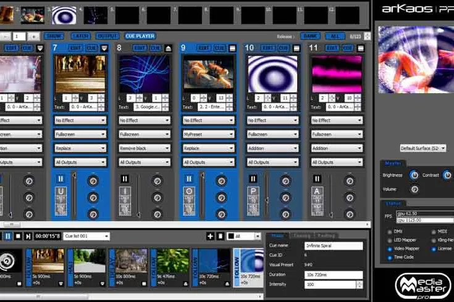Click layer 11 middle rotary knob
This screenshot has height=302, width=454.
(x=350, y=198)
